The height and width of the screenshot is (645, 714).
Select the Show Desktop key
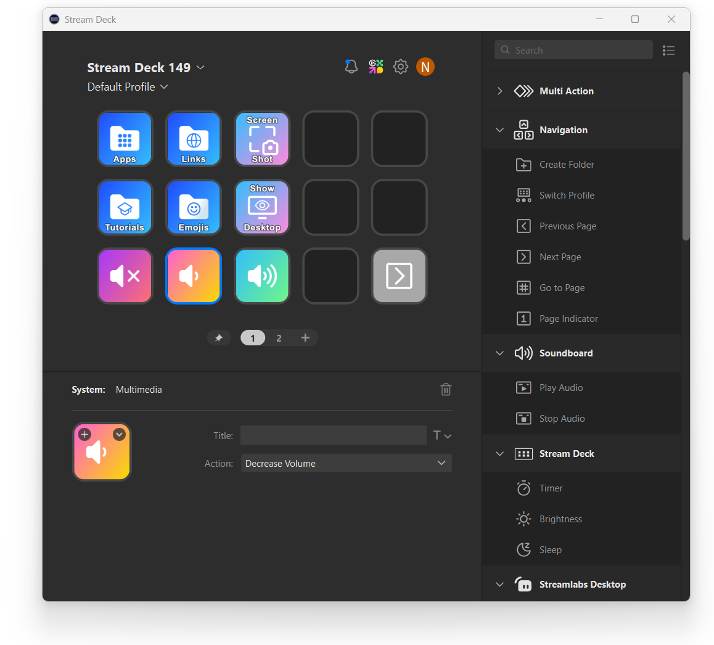click(262, 207)
